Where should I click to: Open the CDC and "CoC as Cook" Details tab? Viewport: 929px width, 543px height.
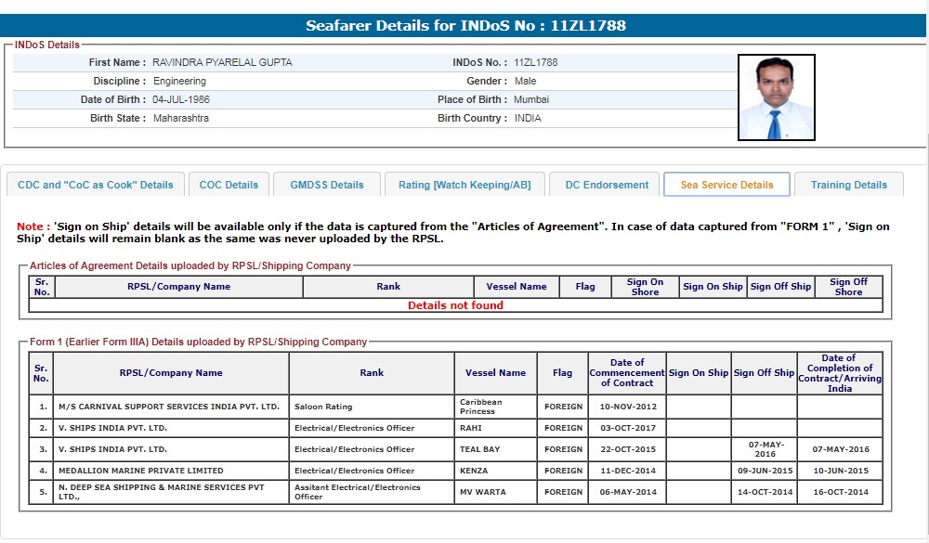click(96, 185)
